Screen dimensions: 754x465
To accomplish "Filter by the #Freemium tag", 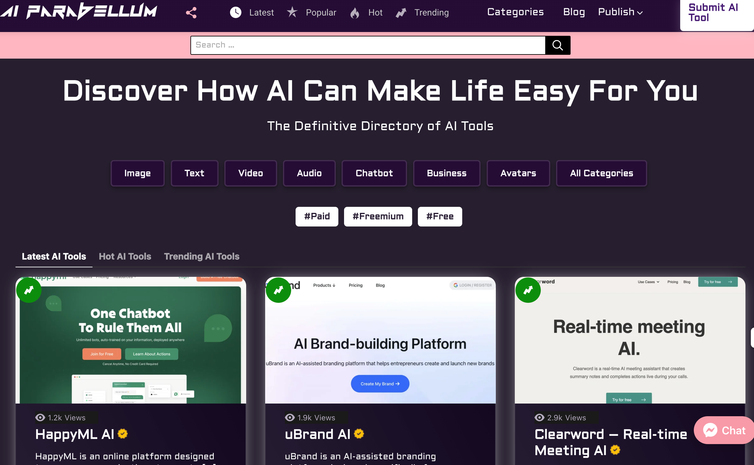I will [x=378, y=216].
